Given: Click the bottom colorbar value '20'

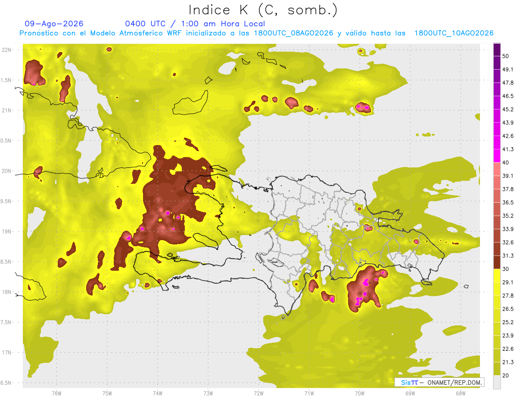Looking at the screenshot, I should pyautogui.click(x=506, y=375).
